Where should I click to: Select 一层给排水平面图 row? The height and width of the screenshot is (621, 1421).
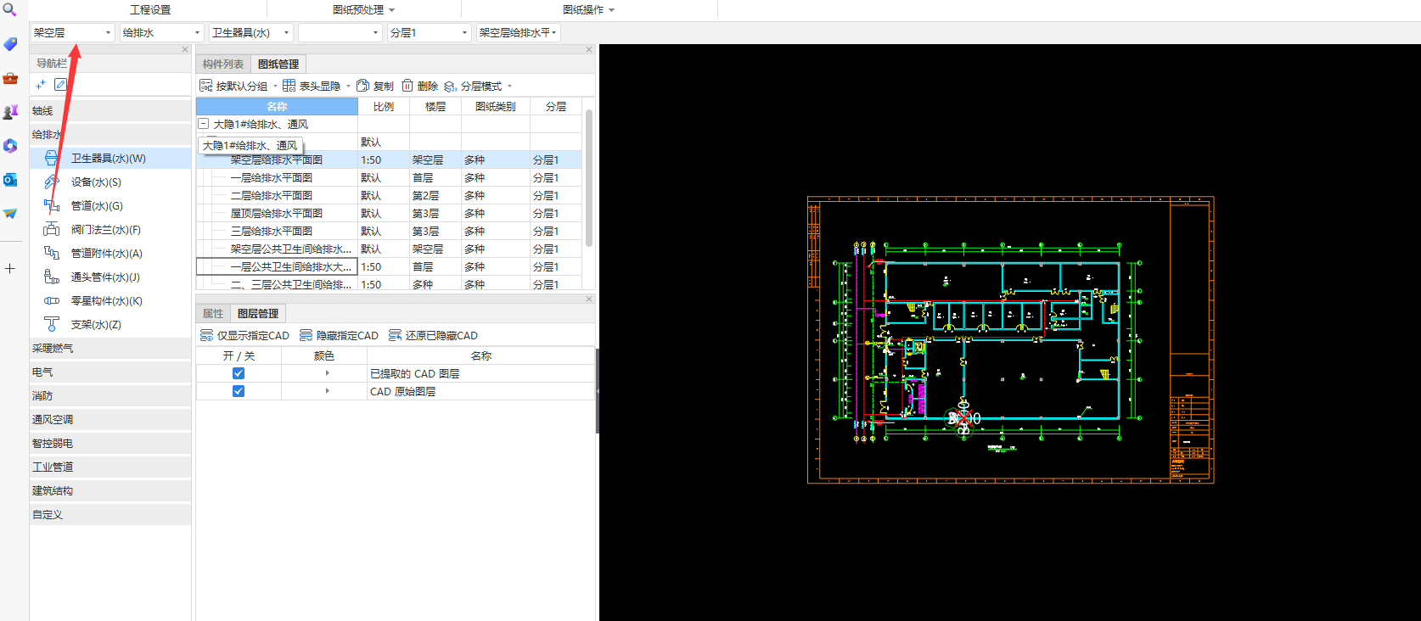389,178
